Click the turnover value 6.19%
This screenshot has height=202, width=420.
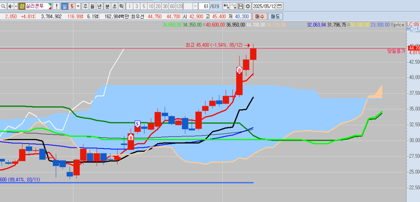pos(93,16)
